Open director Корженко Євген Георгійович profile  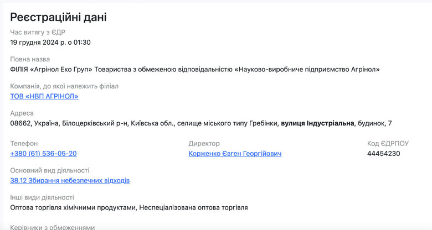point(235,153)
